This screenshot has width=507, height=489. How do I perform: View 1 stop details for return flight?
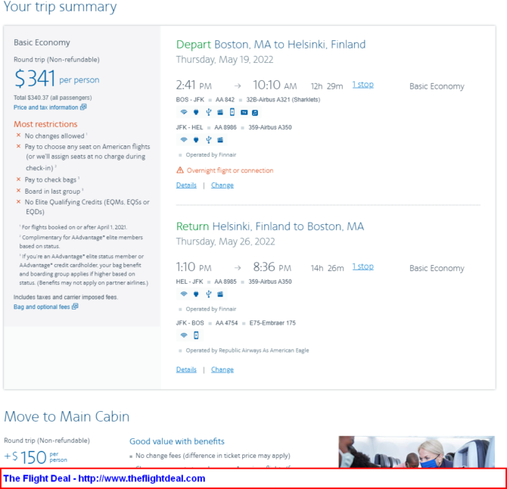[362, 266]
